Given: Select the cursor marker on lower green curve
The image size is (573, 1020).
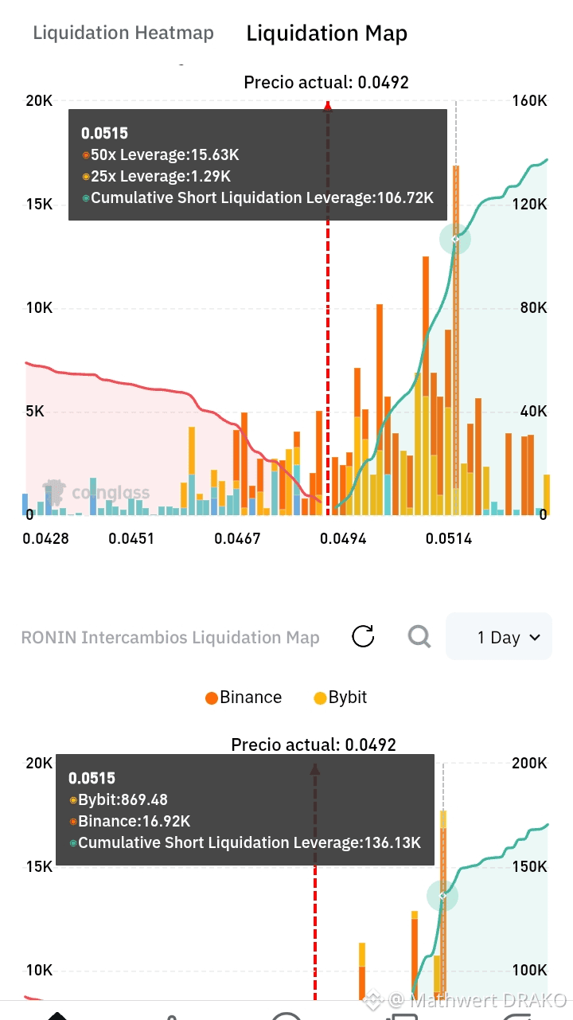Looking at the screenshot, I should tap(442, 896).
